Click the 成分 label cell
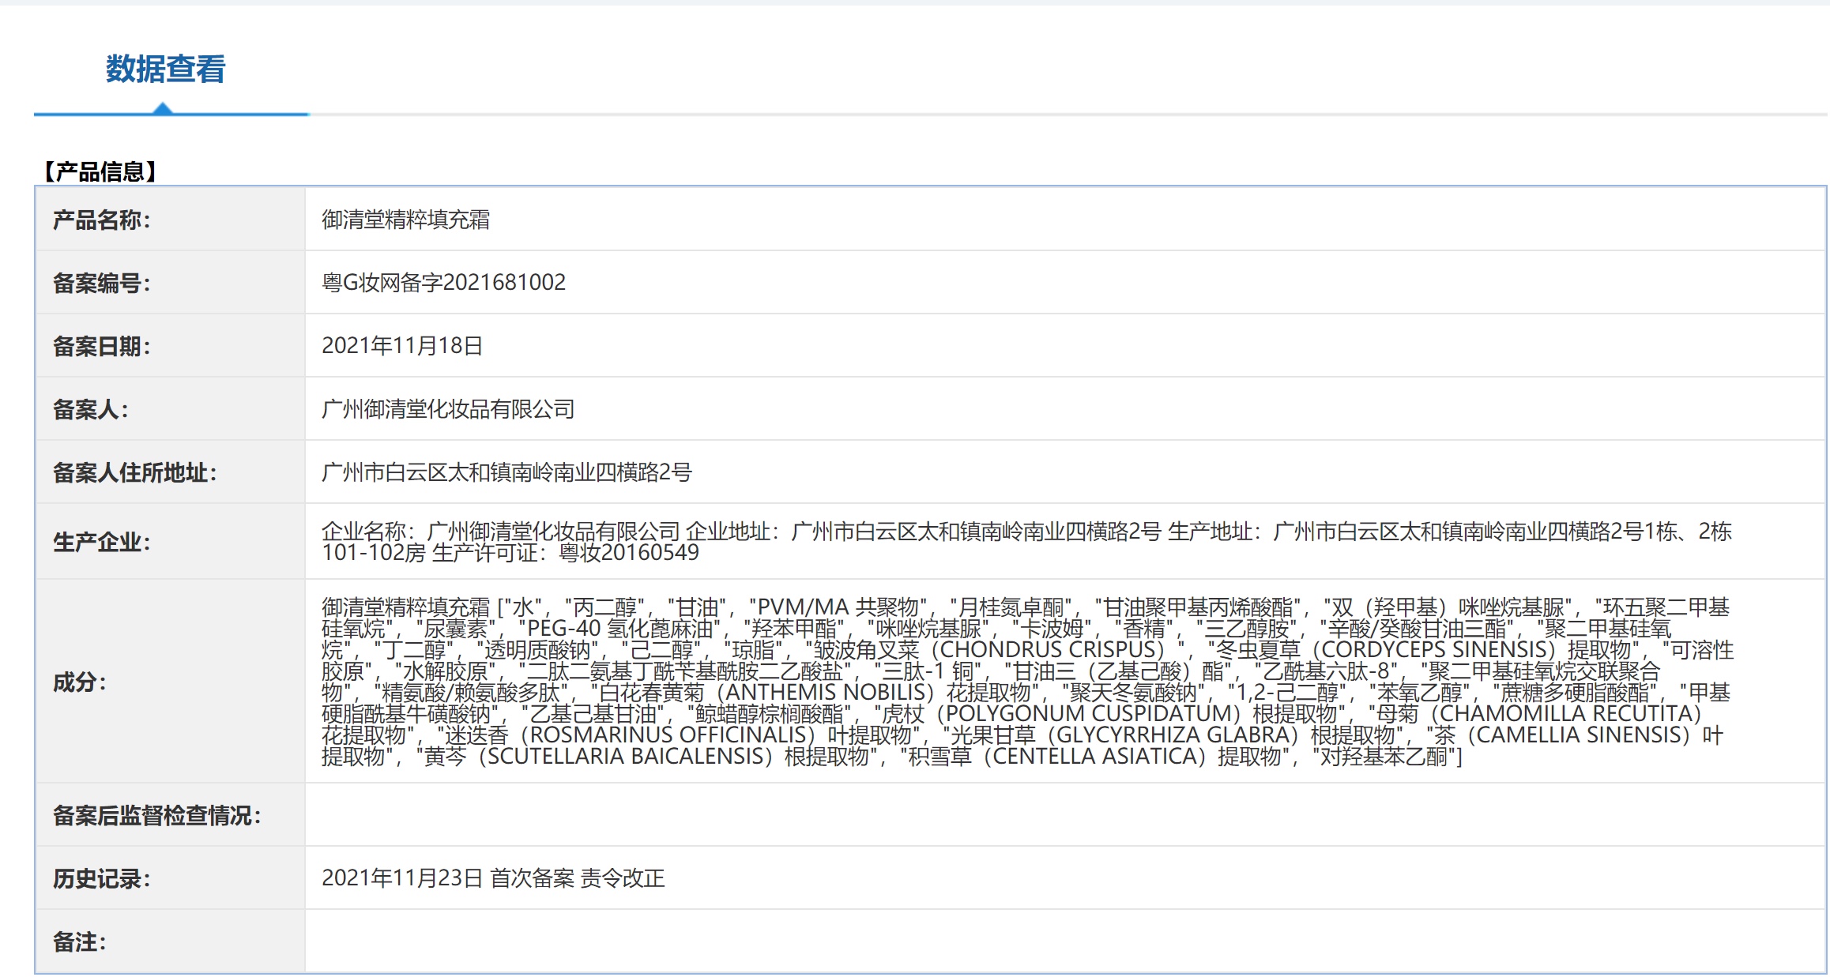This screenshot has height=977, width=1830. point(79,682)
